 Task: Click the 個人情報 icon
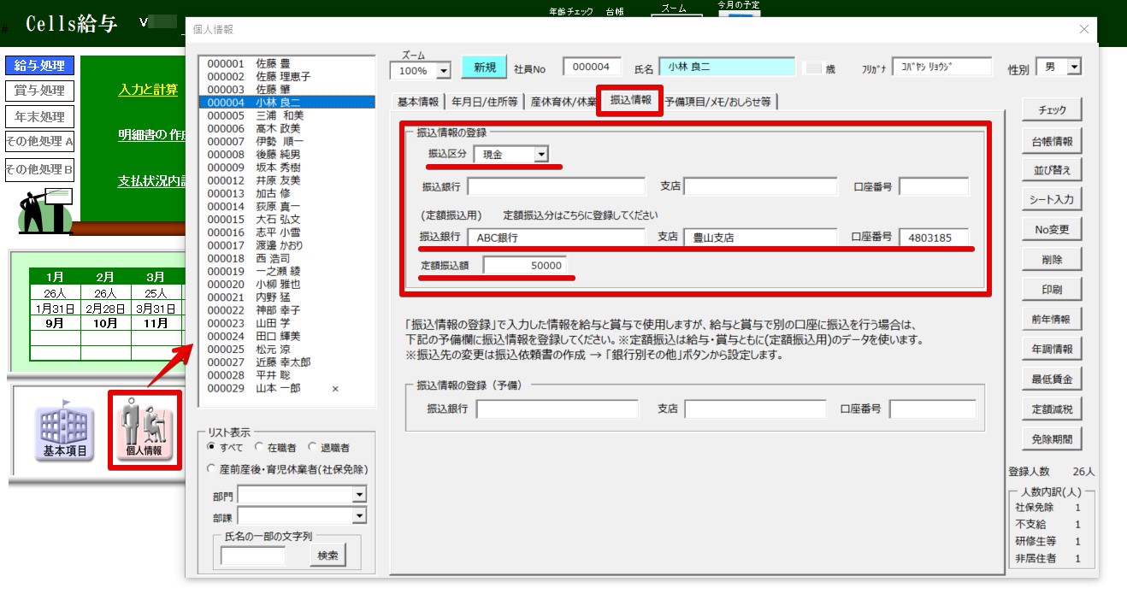(144, 429)
